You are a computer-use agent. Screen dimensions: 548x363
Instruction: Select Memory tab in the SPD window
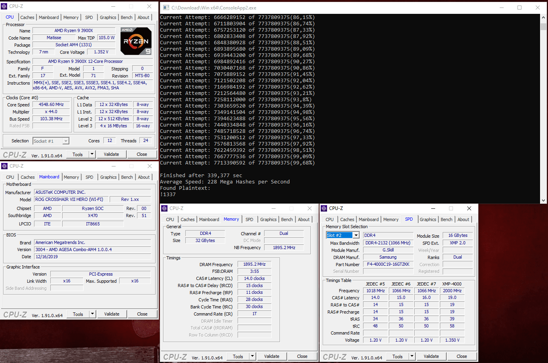391,219
